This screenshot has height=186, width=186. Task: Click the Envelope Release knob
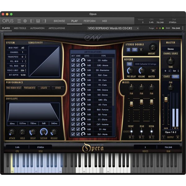coord(54,132)
